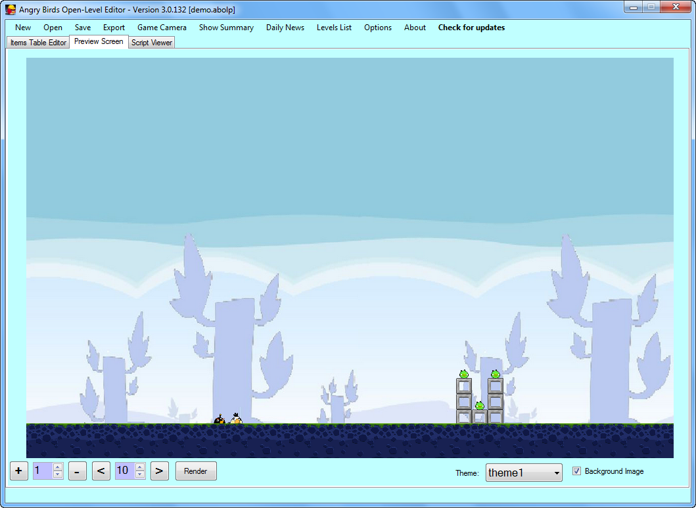The height and width of the screenshot is (508, 696).
Task: Open the Export menu
Action: pyautogui.click(x=114, y=28)
